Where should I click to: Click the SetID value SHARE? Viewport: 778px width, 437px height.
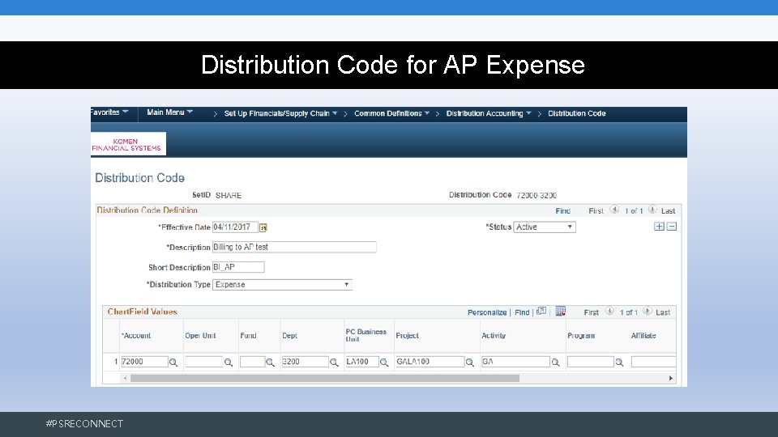coord(229,195)
